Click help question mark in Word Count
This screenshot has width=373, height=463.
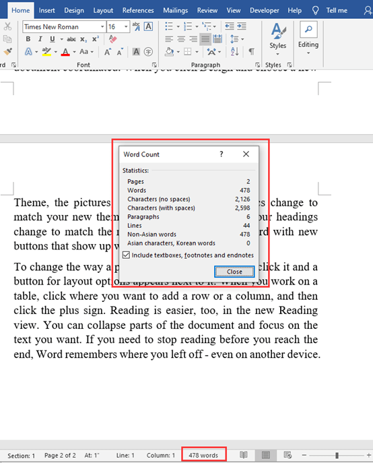222,154
